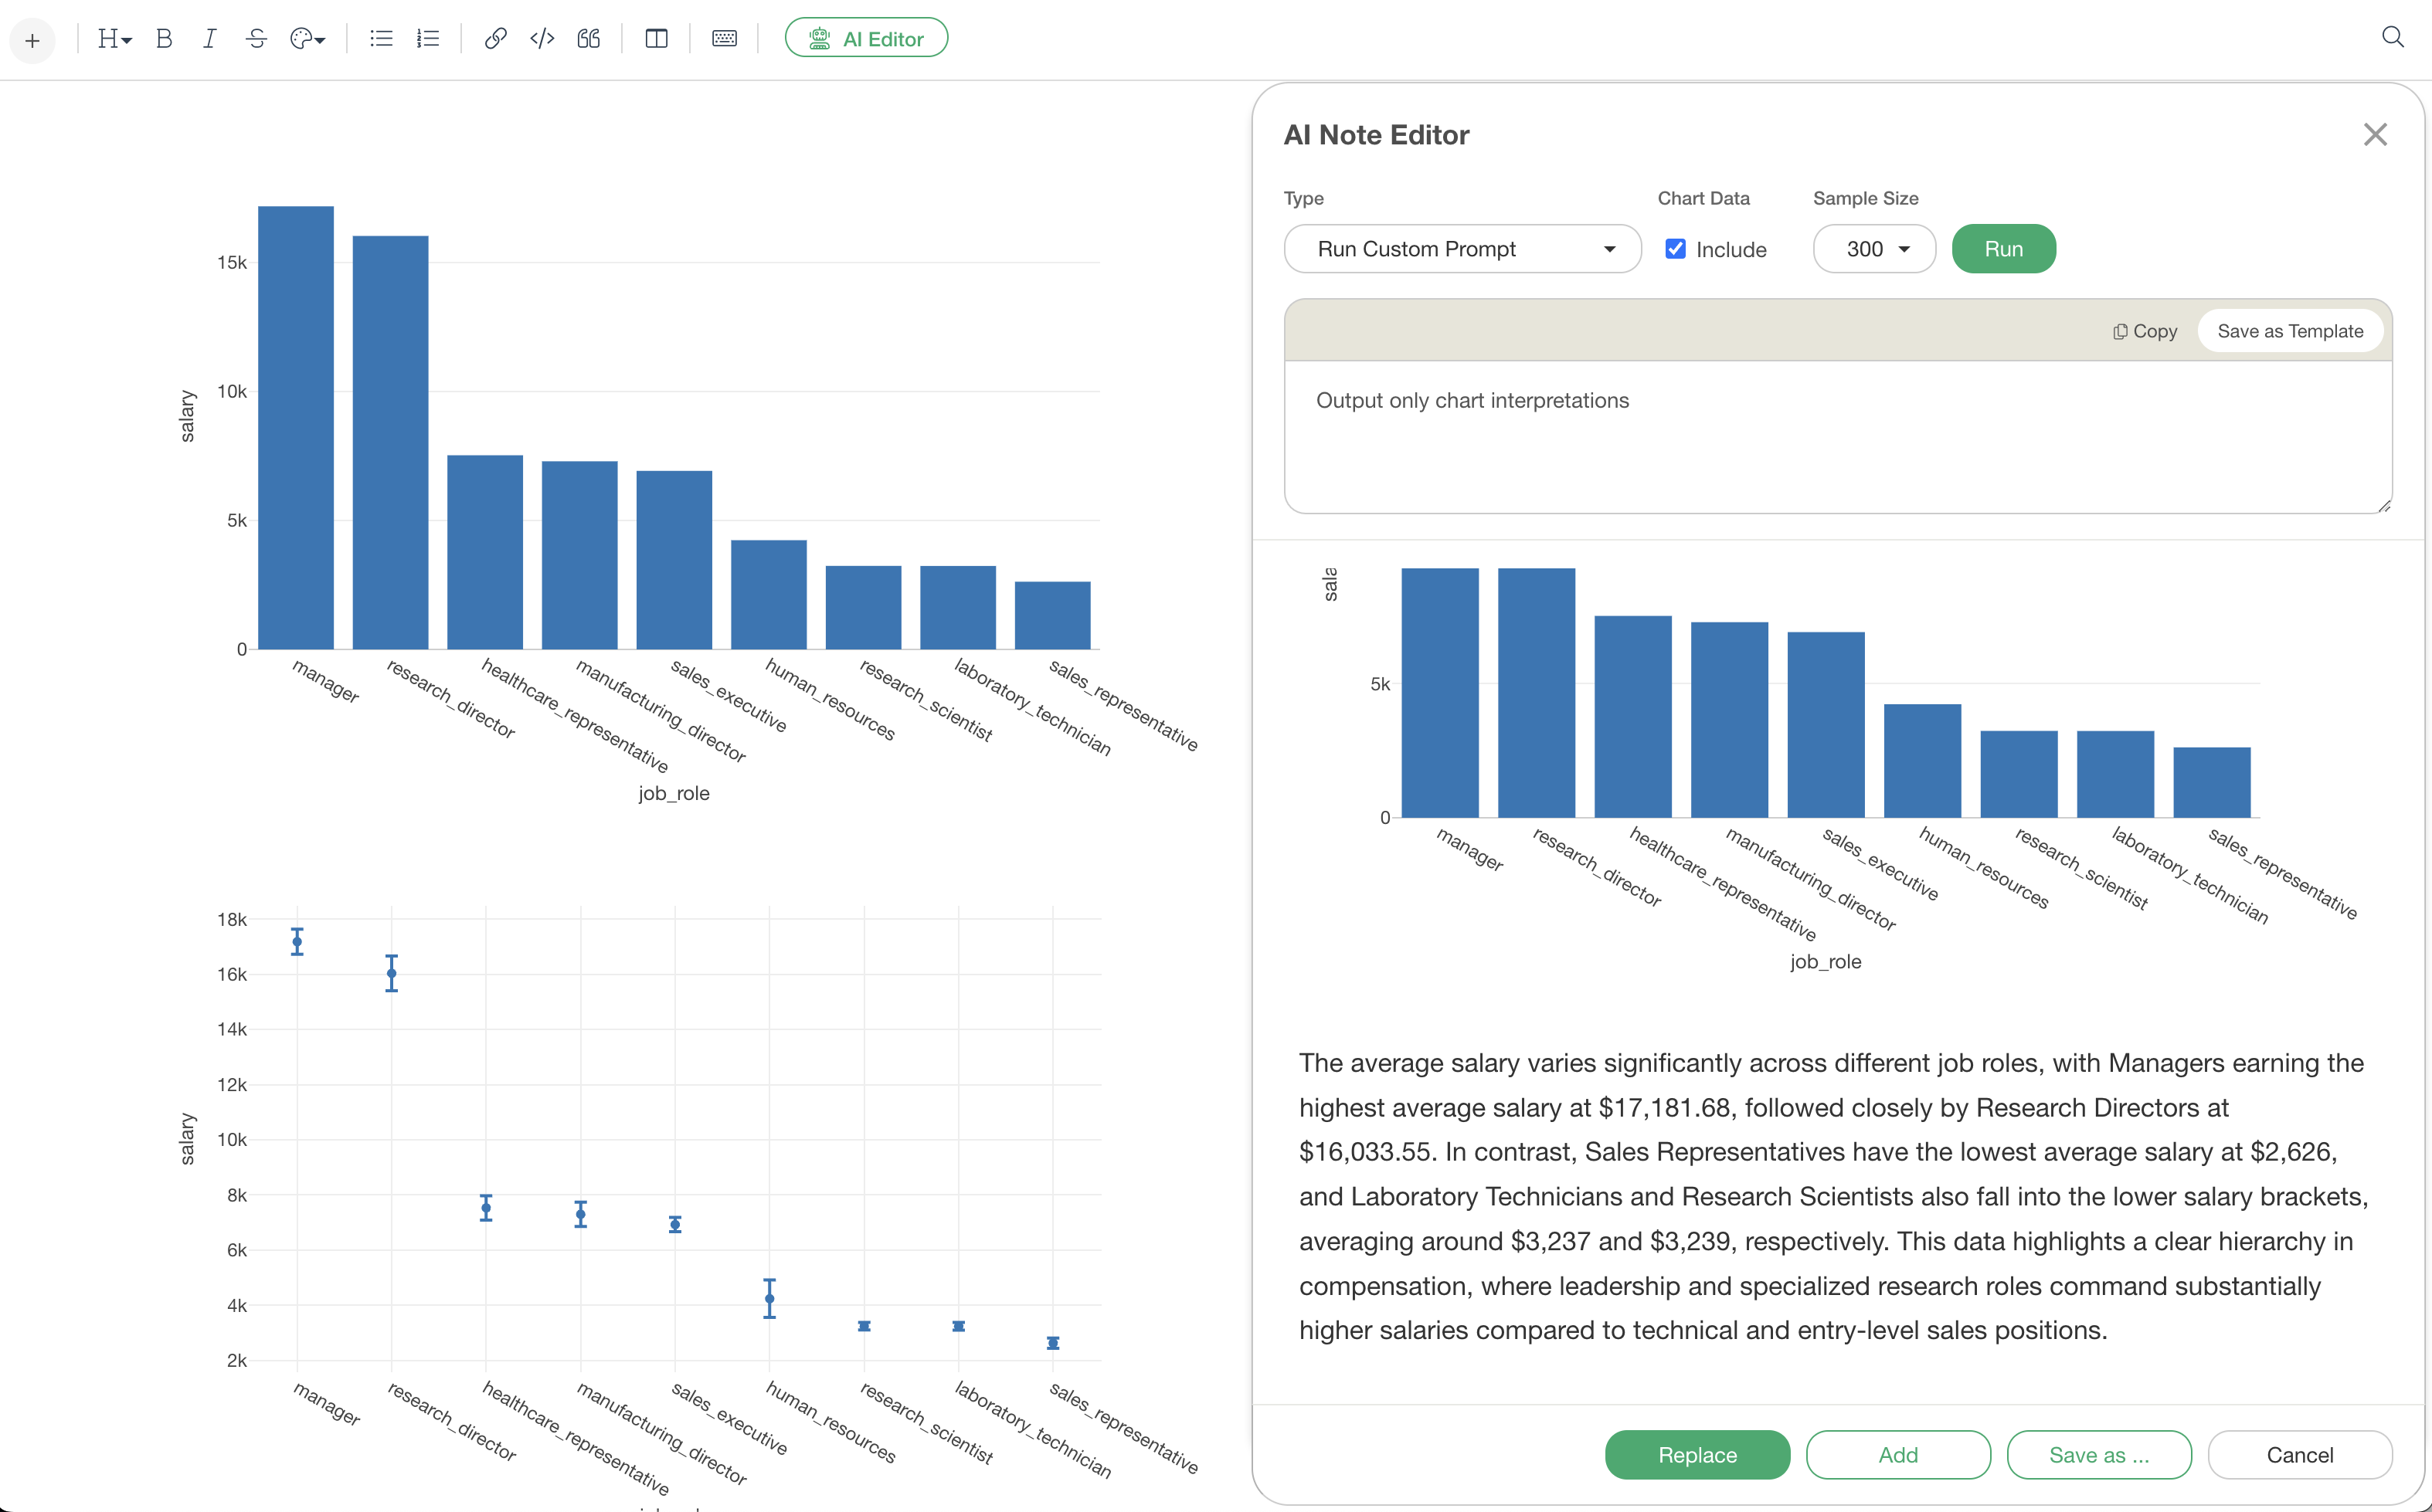This screenshot has width=2432, height=1512.
Task: Click the "AI Note Editor" panel title
Action: click(x=1377, y=135)
